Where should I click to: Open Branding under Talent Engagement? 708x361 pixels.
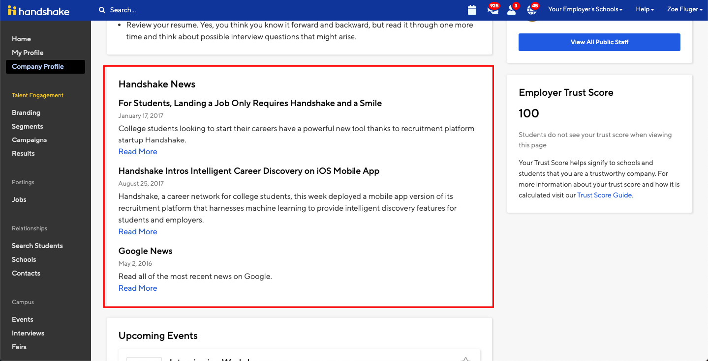pyautogui.click(x=26, y=112)
